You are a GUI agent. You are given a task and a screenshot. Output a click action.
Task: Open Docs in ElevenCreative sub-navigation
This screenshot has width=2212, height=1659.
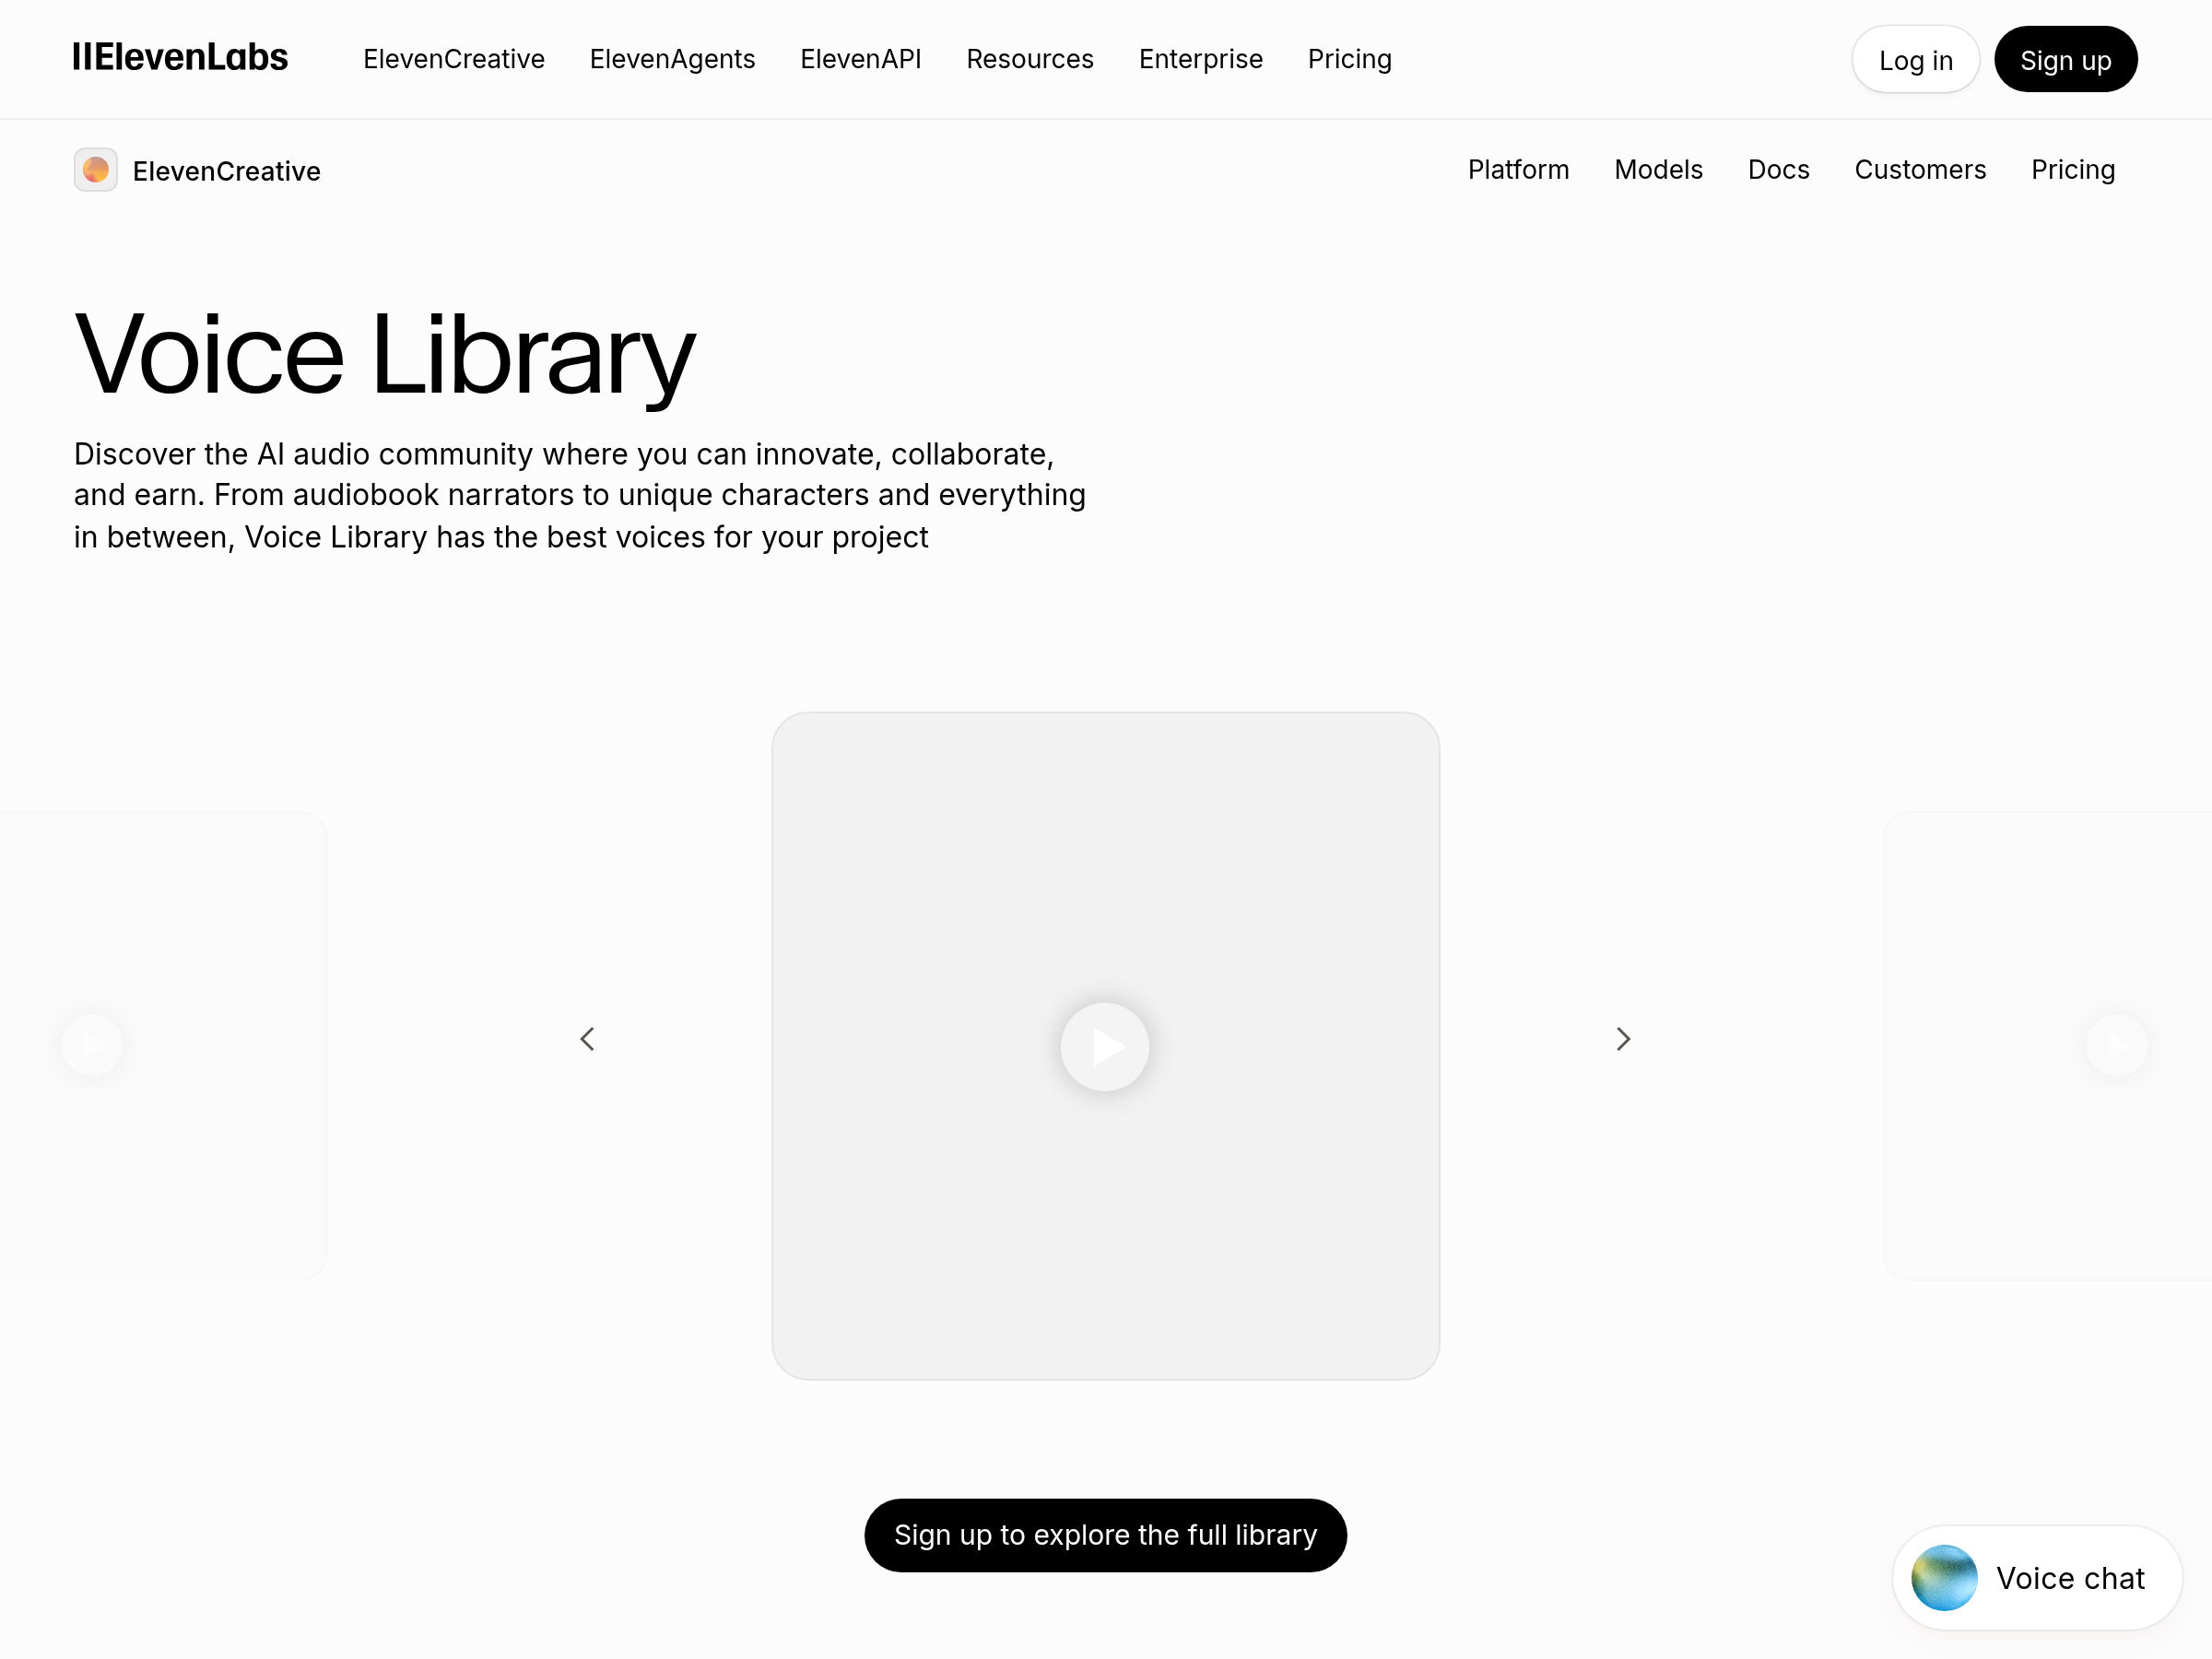(1778, 170)
